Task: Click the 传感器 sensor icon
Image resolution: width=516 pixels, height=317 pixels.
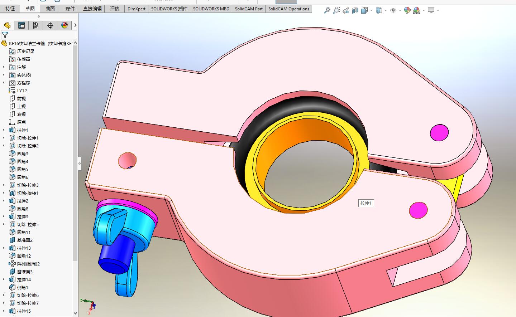Action: pos(12,59)
